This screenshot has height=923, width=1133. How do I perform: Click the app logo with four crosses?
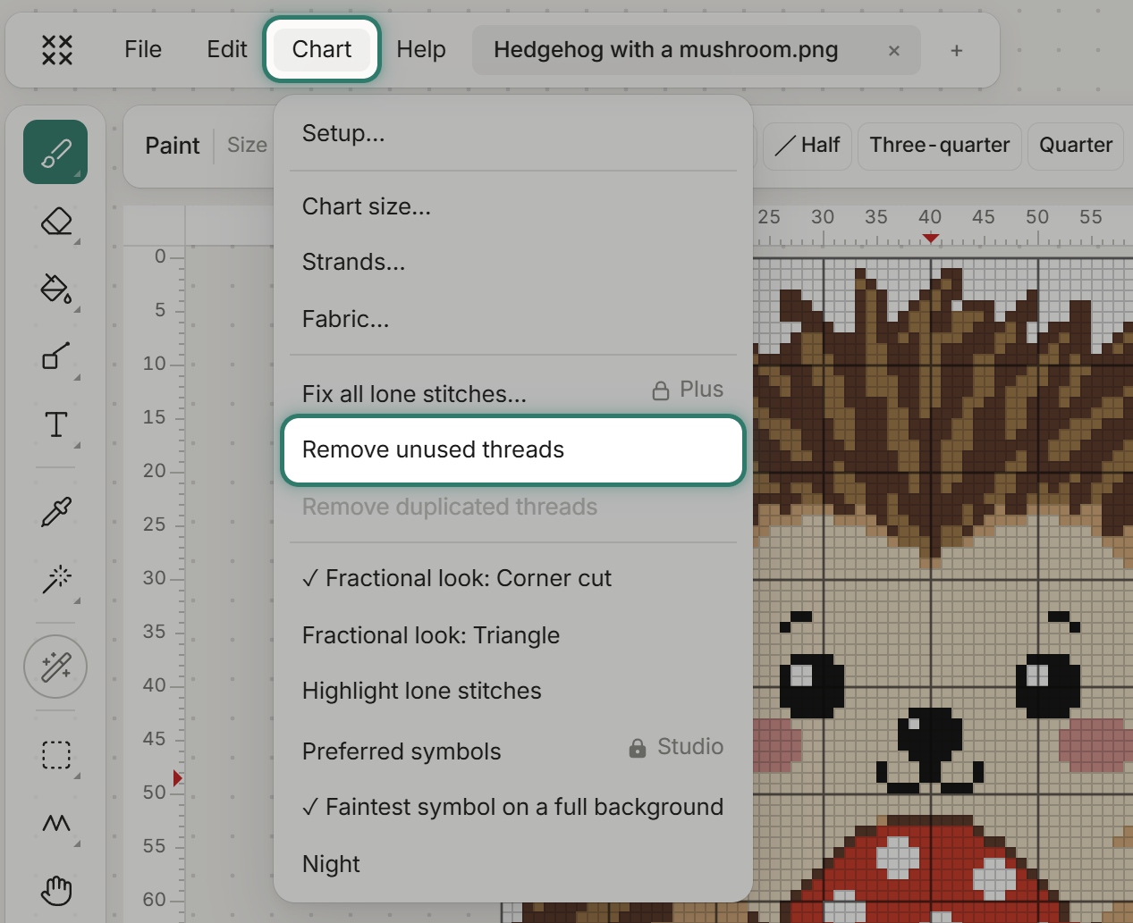click(57, 50)
